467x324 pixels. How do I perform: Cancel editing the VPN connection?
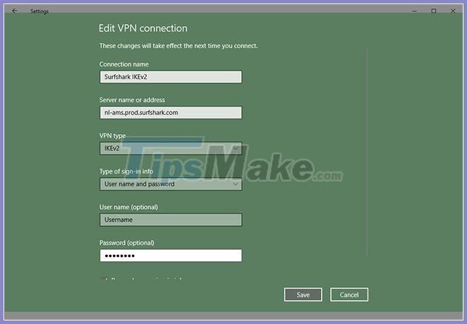[x=349, y=295]
